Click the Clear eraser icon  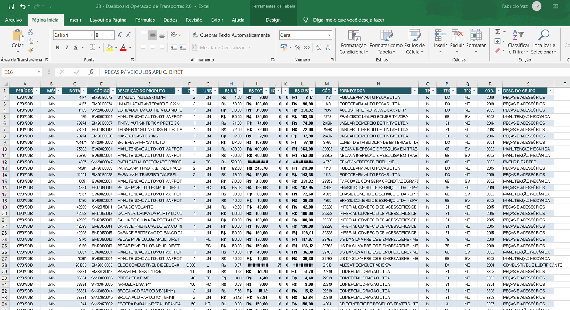[498, 51]
